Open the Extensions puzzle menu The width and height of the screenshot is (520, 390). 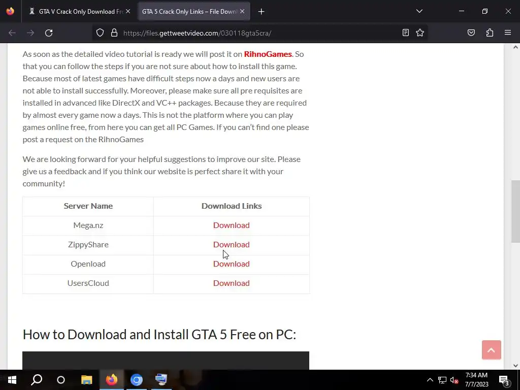(490, 32)
